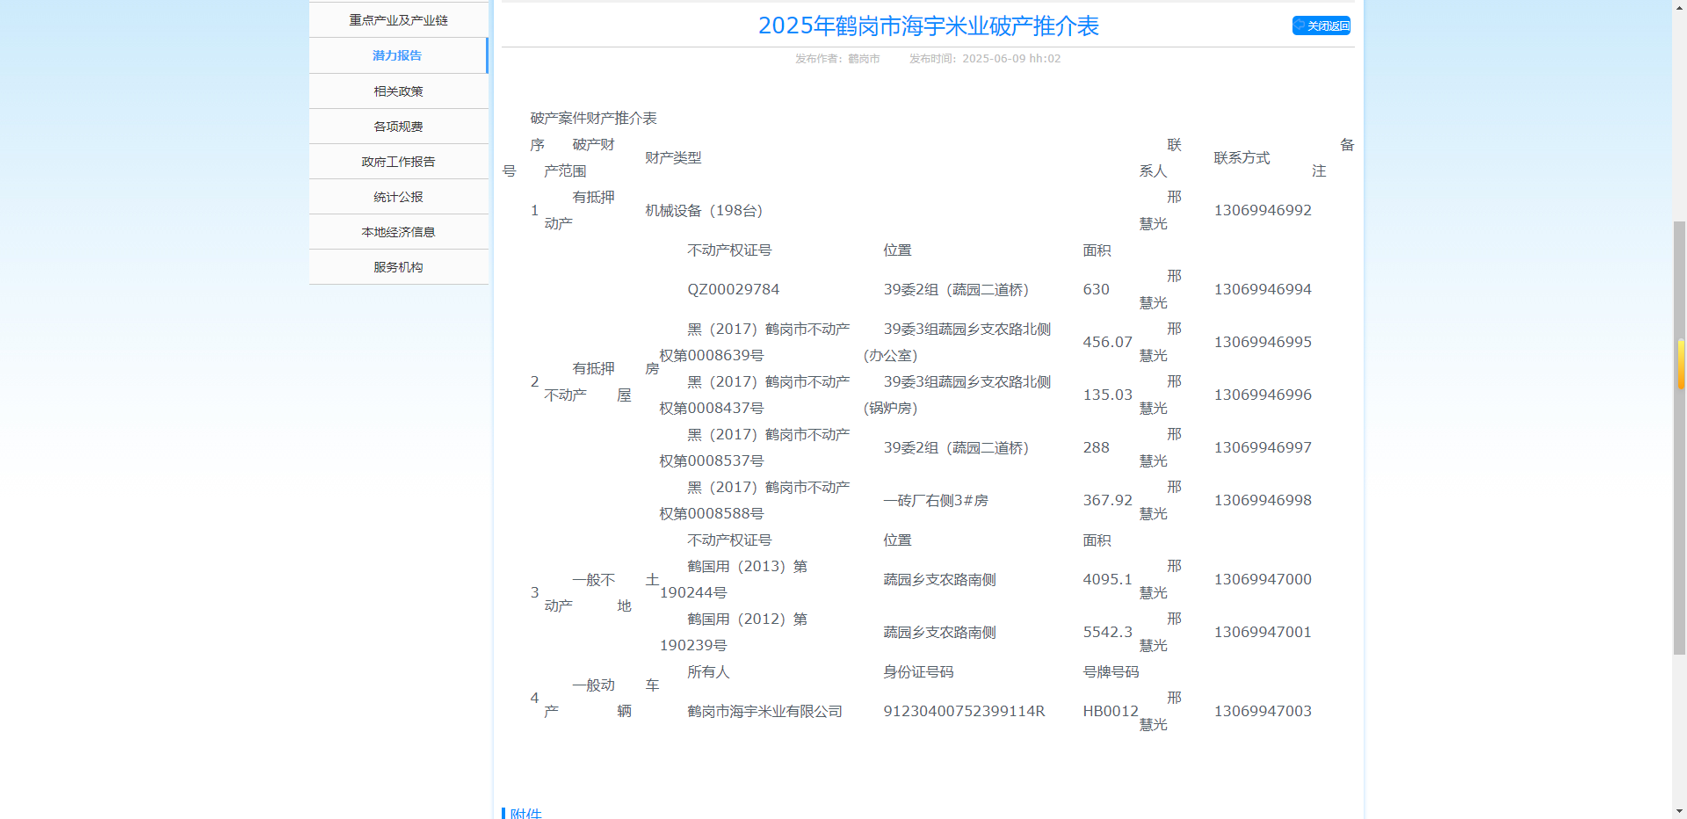Click the 附件 heading
1687x819 pixels.
point(525,813)
